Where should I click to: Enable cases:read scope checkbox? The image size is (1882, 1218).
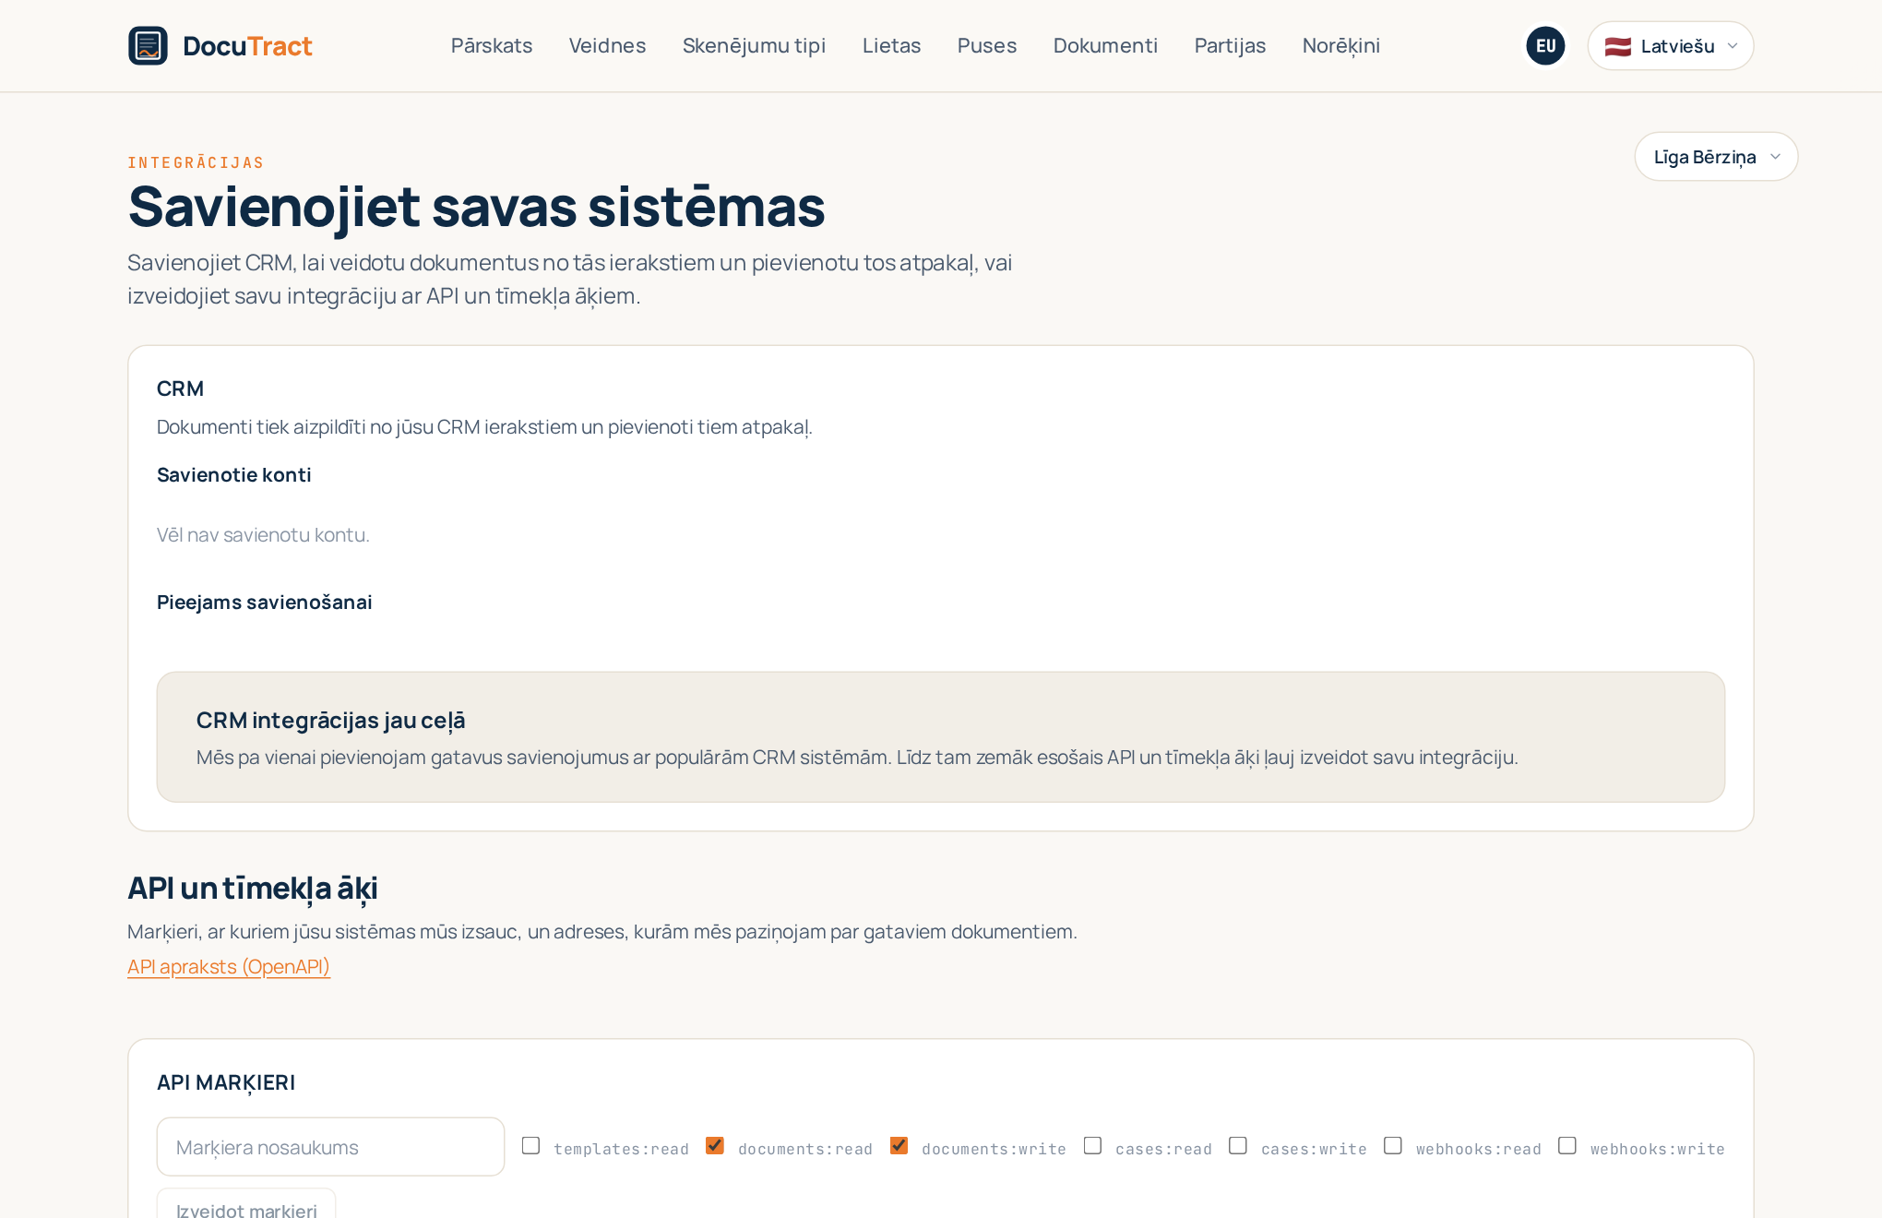[x=1092, y=1146]
